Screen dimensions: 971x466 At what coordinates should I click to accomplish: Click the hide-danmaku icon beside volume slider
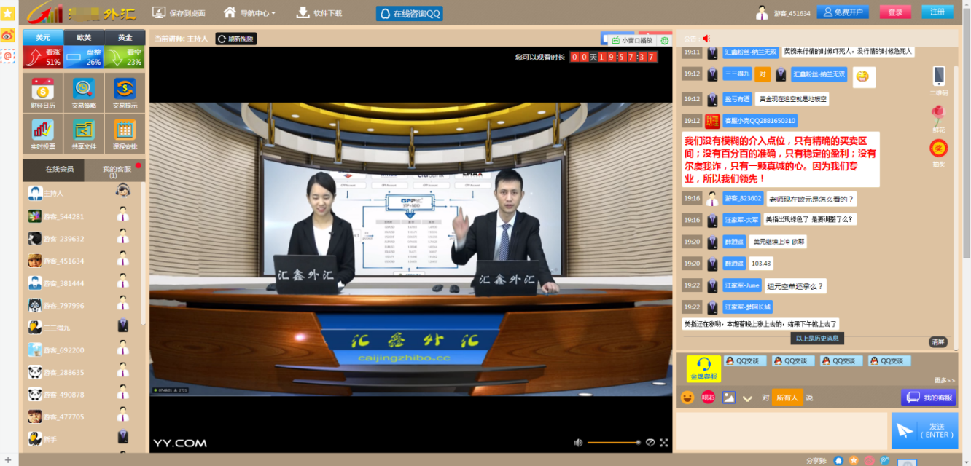click(x=650, y=443)
